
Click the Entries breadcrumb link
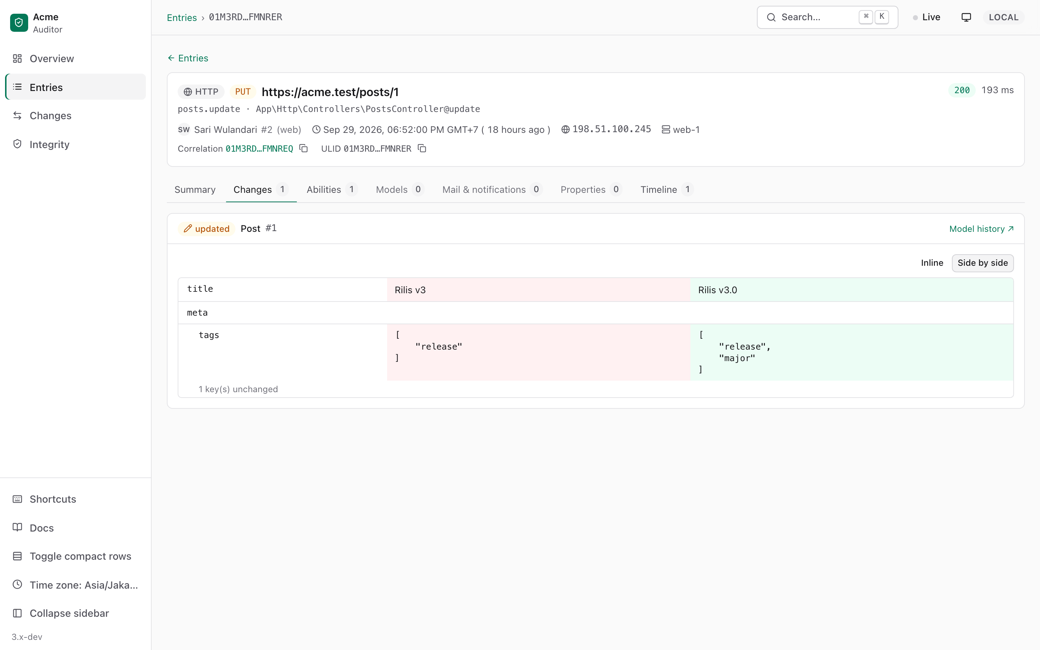(x=182, y=18)
